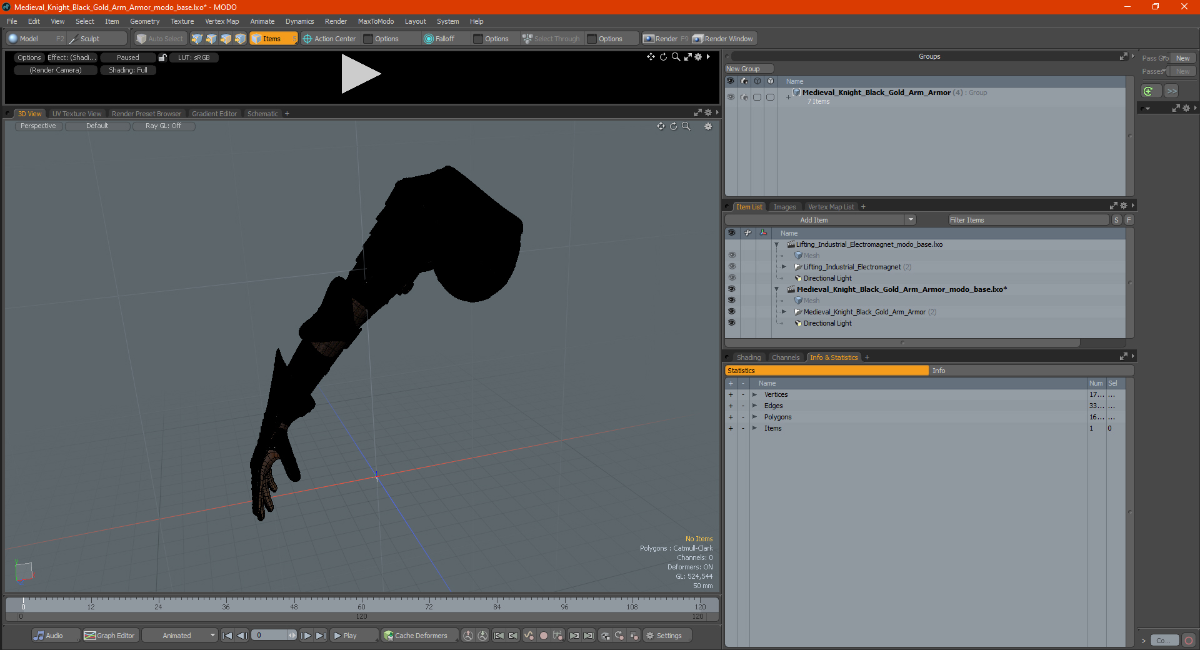
Task: Click Ray GL: Off button
Action: [x=163, y=126]
